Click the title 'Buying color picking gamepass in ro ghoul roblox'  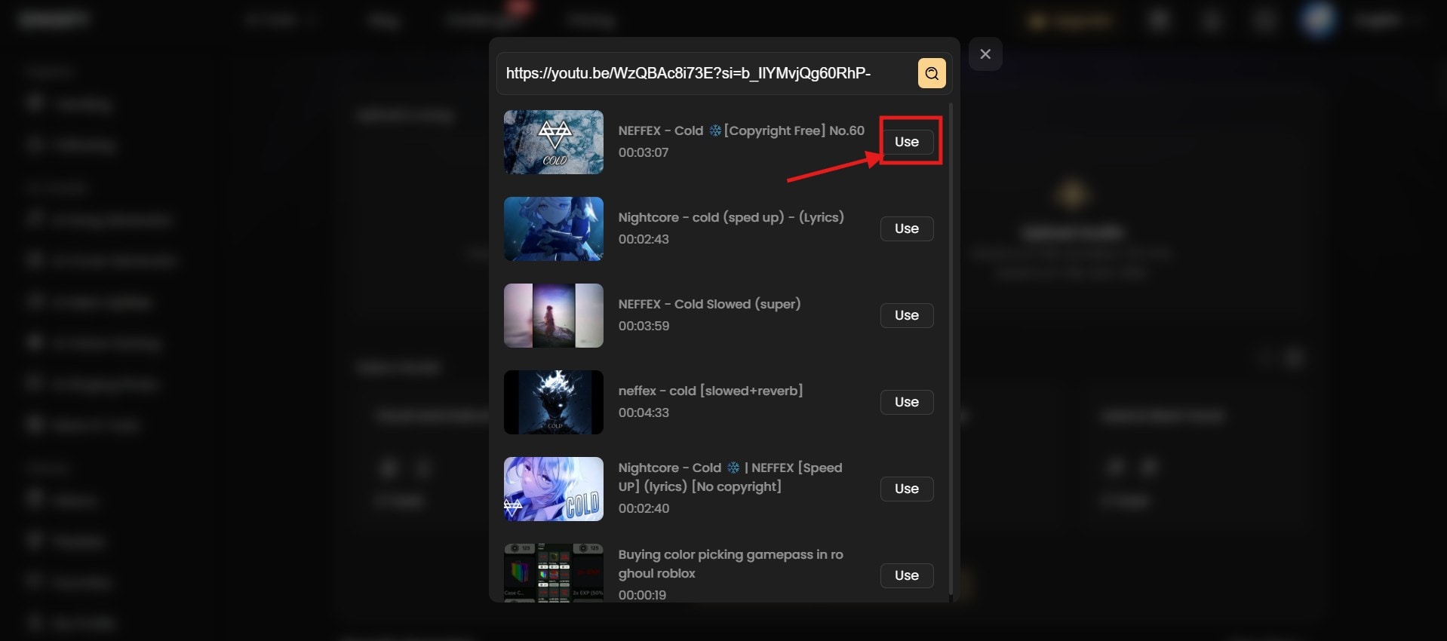pos(731,564)
